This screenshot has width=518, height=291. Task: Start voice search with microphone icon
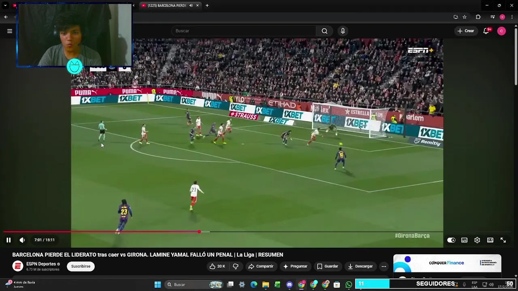[x=343, y=31]
